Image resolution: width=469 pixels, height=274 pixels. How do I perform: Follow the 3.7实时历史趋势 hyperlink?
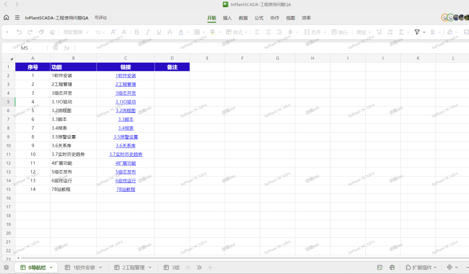coord(126,155)
